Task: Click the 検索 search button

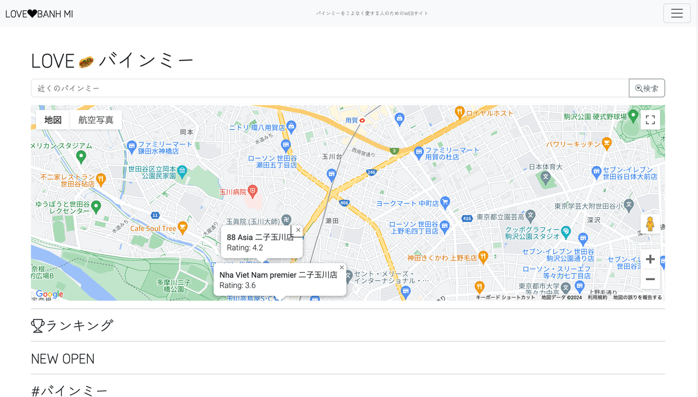Action: coord(647,88)
